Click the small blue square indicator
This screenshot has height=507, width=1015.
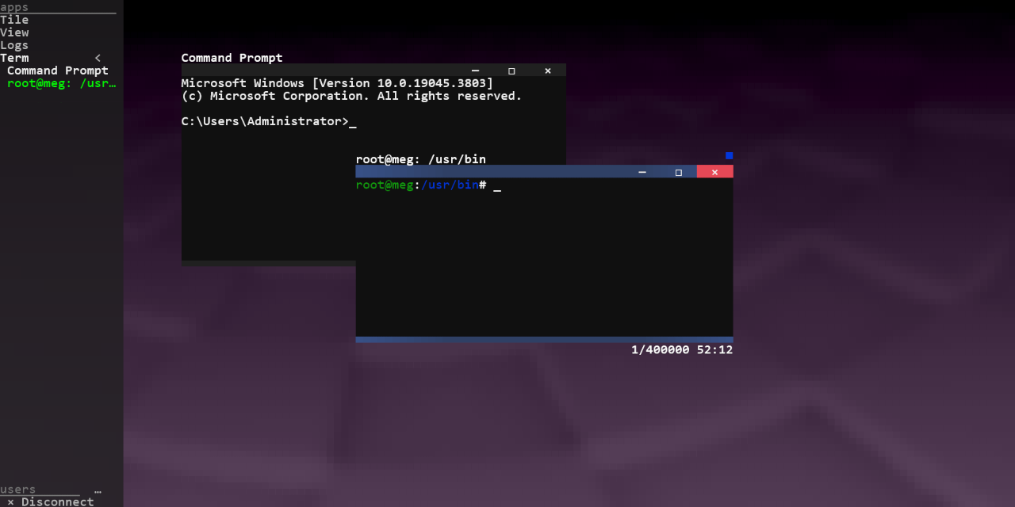coord(729,155)
